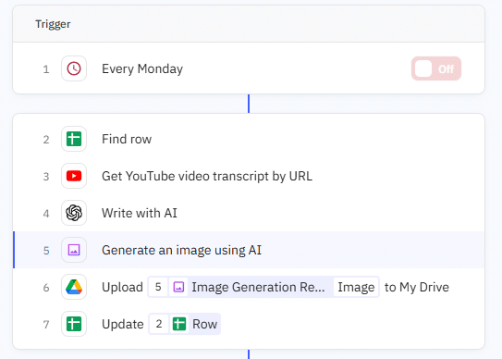Click the clock schedule trigger icon

coord(74,68)
